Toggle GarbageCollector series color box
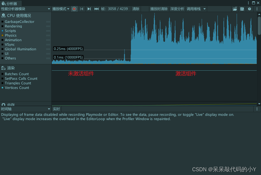This screenshot has width=261, height=175. tap(2, 22)
